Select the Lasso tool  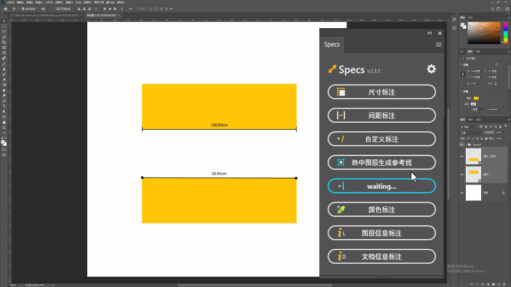pos(4,31)
